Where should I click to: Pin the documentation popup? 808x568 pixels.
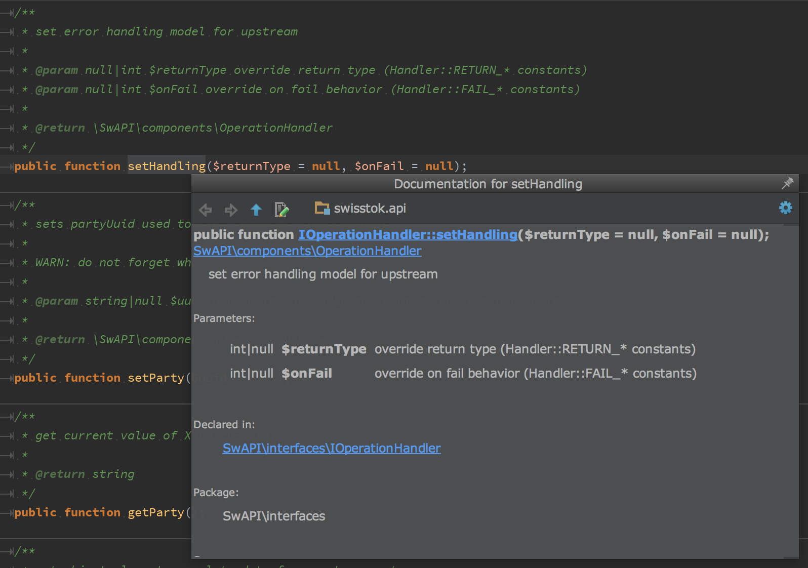(x=787, y=183)
